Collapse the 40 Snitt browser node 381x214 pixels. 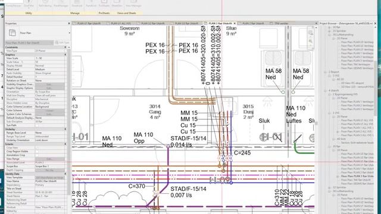coord(333,139)
